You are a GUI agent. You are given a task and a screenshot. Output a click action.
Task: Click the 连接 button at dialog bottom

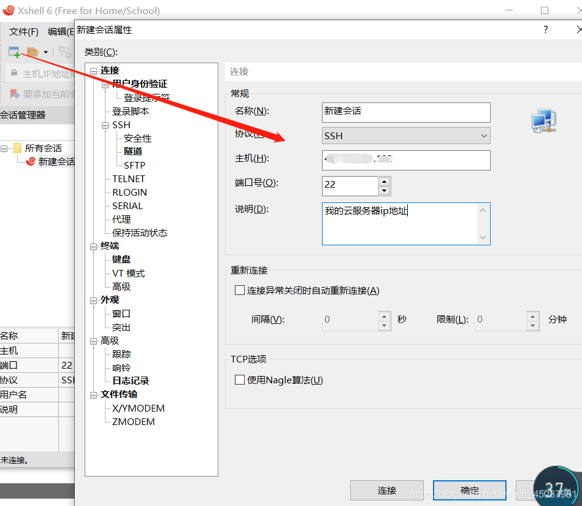tap(387, 491)
